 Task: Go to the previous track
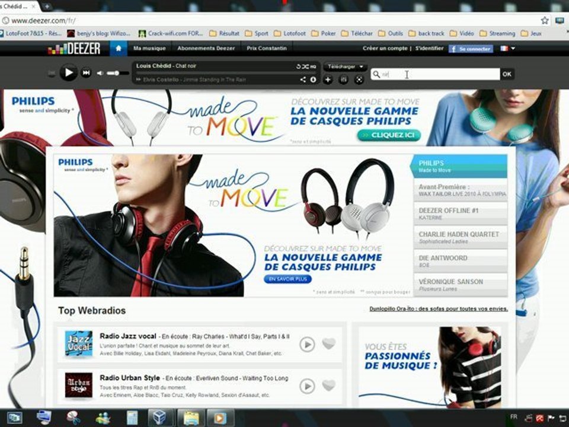[x=52, y=74]
